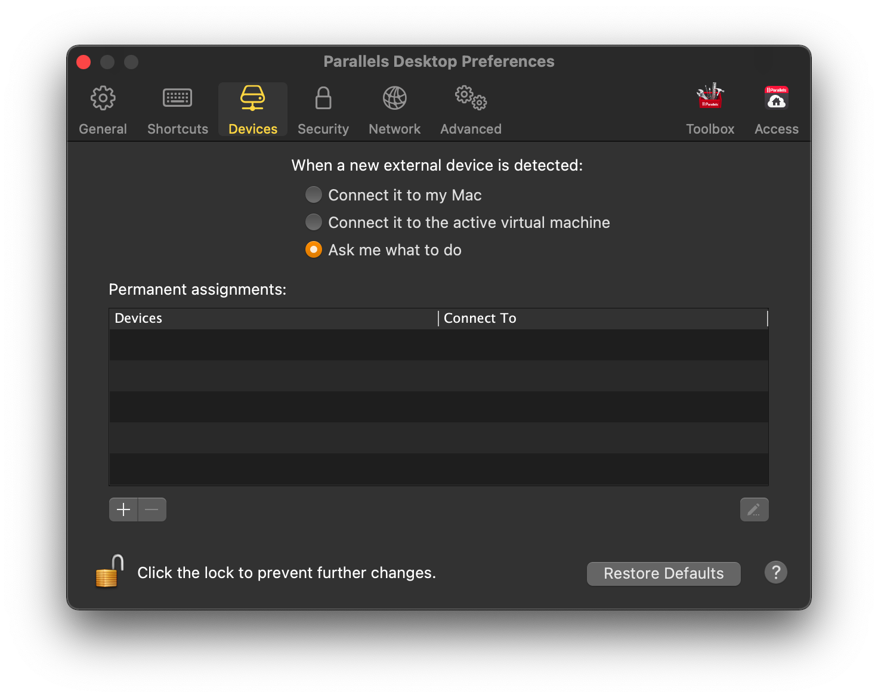Open help with the question mark button
878x698 pixels.
[775, 573]
